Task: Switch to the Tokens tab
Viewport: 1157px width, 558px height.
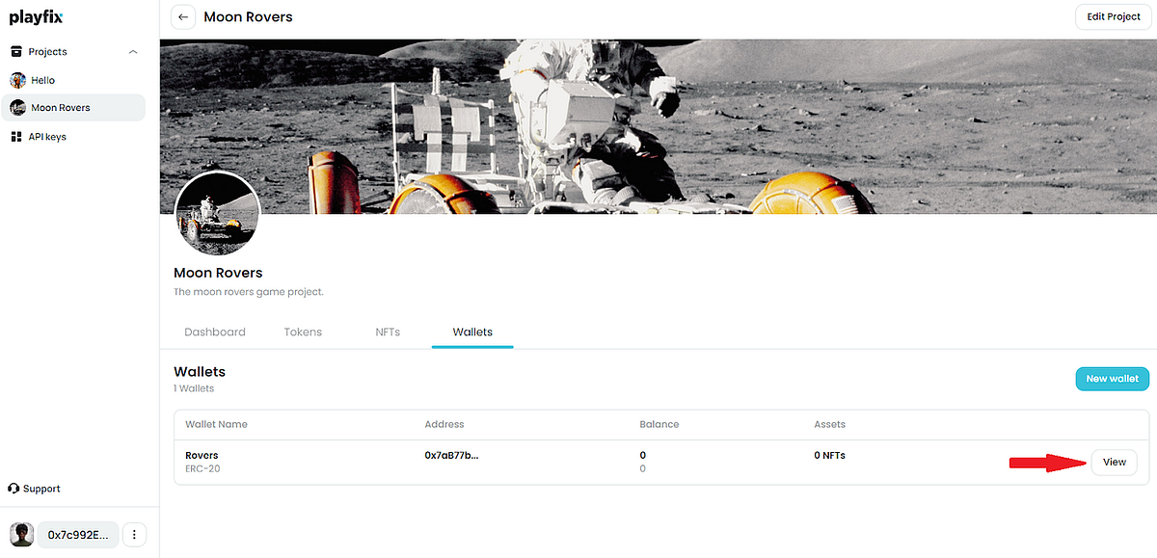Action: (302, 332)
